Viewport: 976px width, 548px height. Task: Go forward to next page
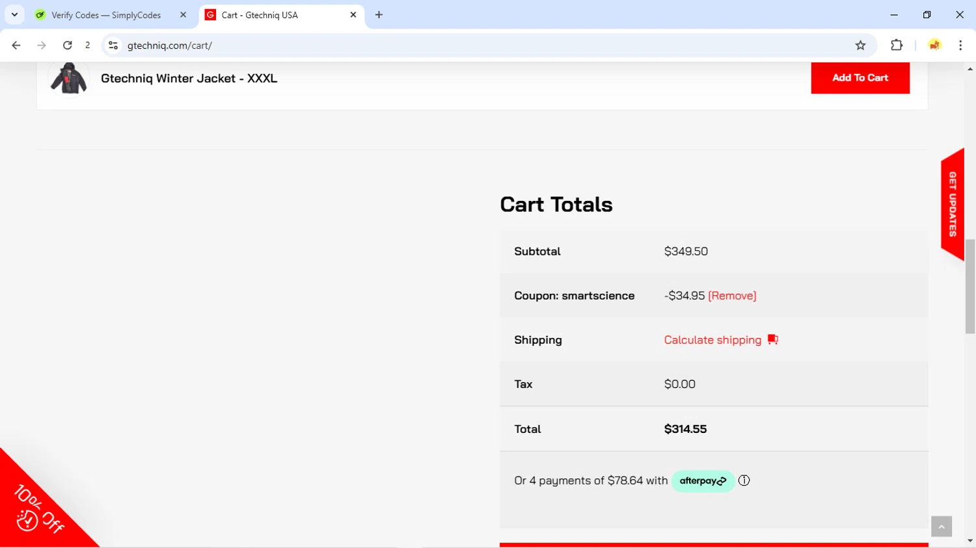click(x=42, y=46)
